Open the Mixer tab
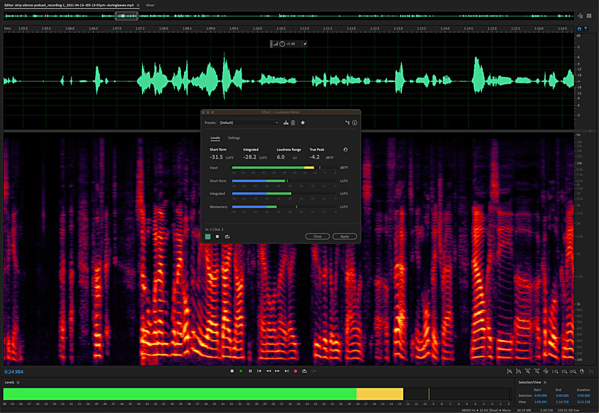Image resolution: width=599 pixels, height=413 pixels. pos(150,4)
